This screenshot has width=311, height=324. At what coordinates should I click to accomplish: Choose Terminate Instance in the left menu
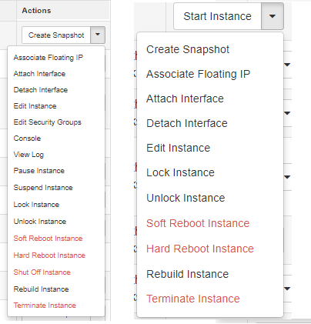[x=45, y=306]
